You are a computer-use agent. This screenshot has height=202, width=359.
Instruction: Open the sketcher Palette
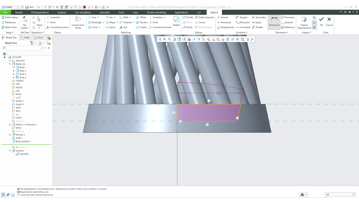176,21
